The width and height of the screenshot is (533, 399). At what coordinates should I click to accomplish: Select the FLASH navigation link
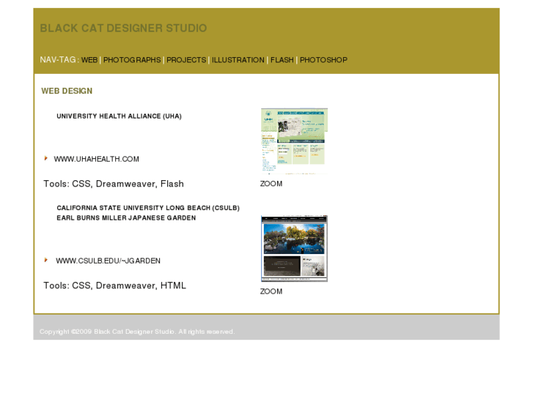[x=282, y=60]
